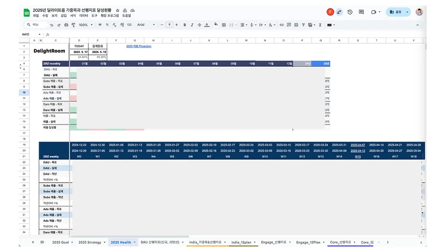Click the insert link icon
This screenshot has height=251, width=444.
(x=282, y=25)
